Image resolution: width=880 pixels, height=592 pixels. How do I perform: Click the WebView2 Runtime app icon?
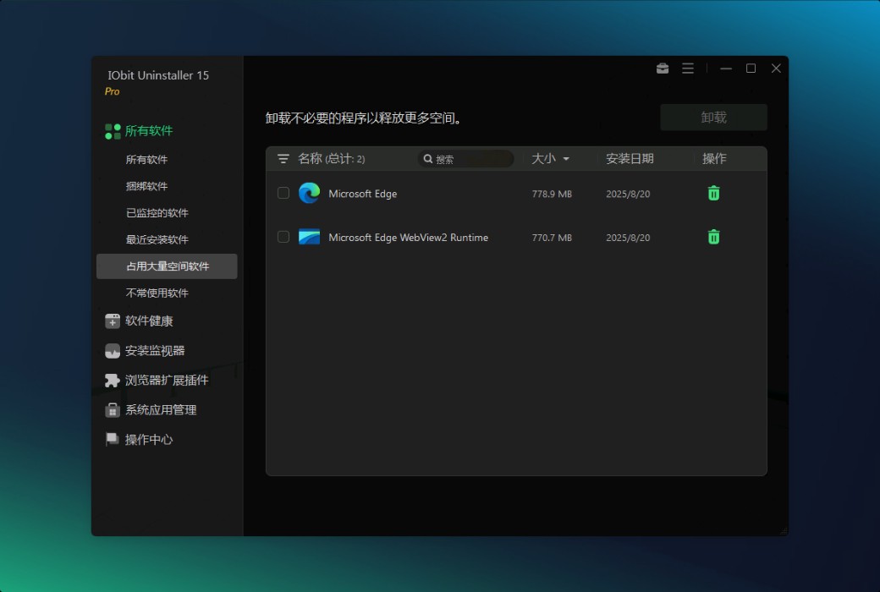point(309,237)
